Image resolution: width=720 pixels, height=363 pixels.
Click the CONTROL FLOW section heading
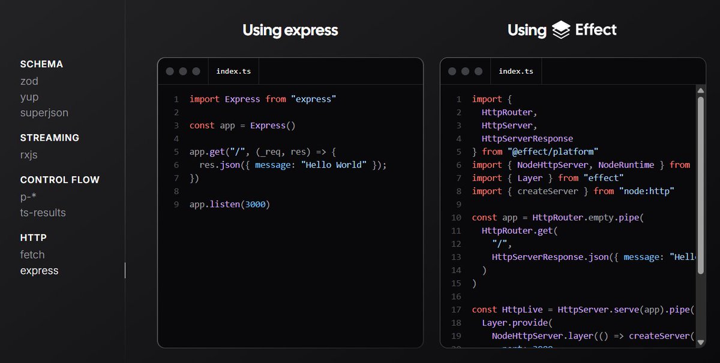(x=60, y=180)
